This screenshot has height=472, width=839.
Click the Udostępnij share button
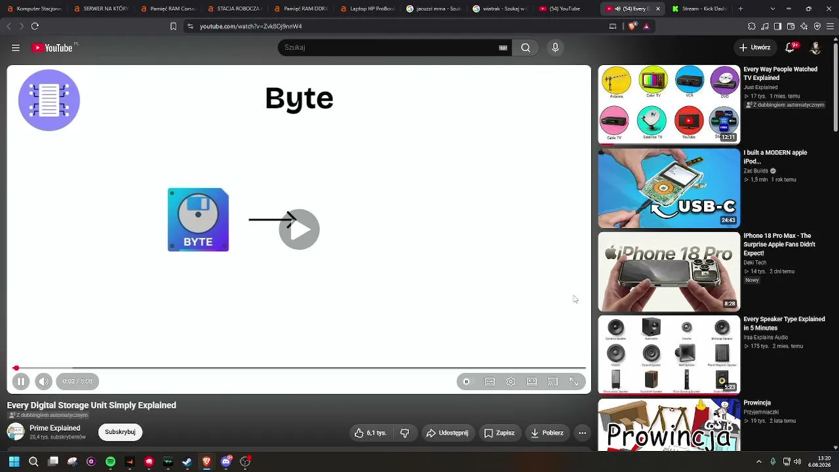click(447, 433)
